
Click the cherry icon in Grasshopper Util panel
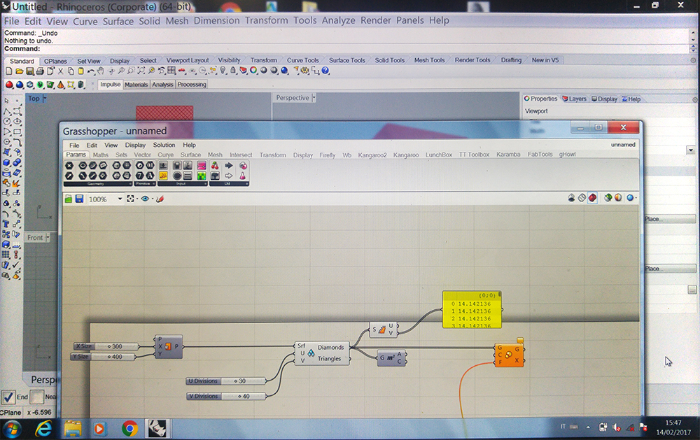(215, 166)
